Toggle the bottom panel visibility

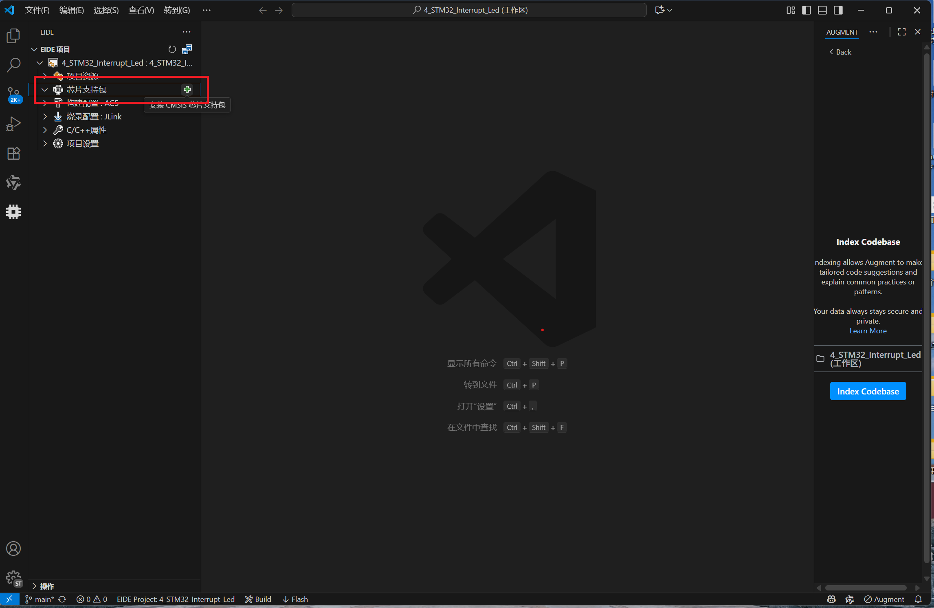click(x=822, y=10)
